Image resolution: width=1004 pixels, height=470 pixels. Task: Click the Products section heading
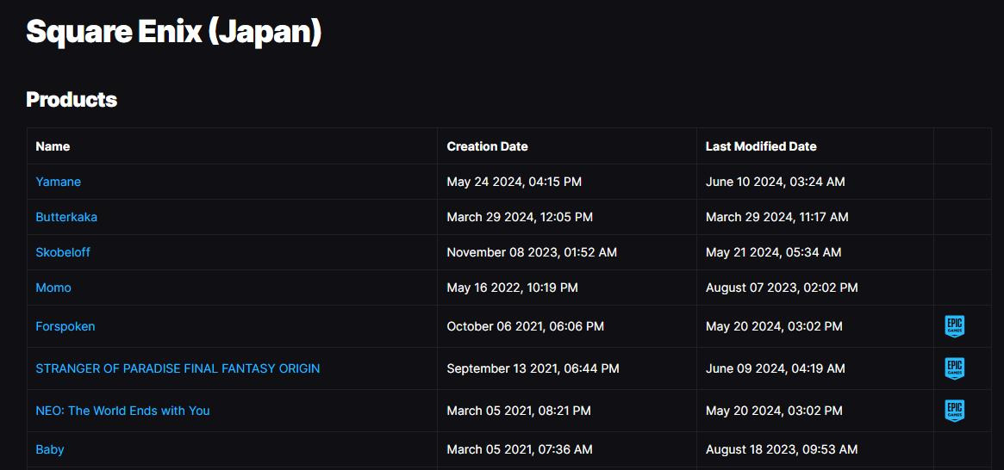pyautogui.click(x=72, y=100)
